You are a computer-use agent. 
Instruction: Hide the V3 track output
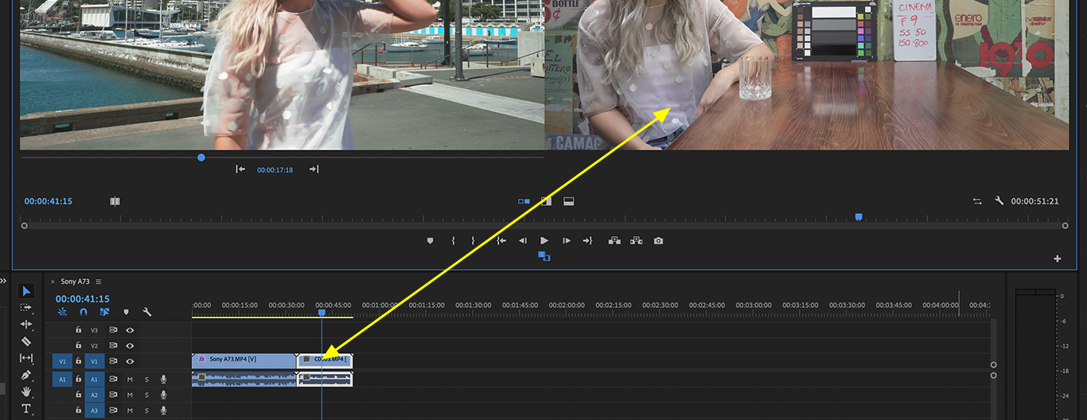pyautogui.click(x=130, y=329)
